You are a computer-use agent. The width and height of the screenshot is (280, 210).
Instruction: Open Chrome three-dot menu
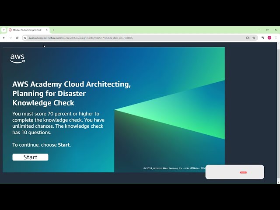point(276,38)
